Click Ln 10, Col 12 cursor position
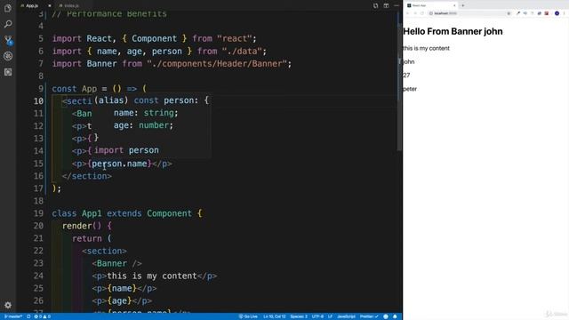 [x=275, y=316]
